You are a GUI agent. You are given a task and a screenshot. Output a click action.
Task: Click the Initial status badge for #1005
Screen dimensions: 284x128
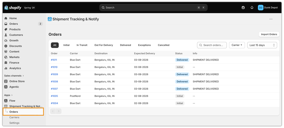click(x=180, y=96)
